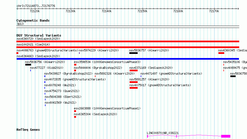Viewport: 247px width, 139px height.
Task: Select the black bar under nsv5836758
Action: pos(233,76)
